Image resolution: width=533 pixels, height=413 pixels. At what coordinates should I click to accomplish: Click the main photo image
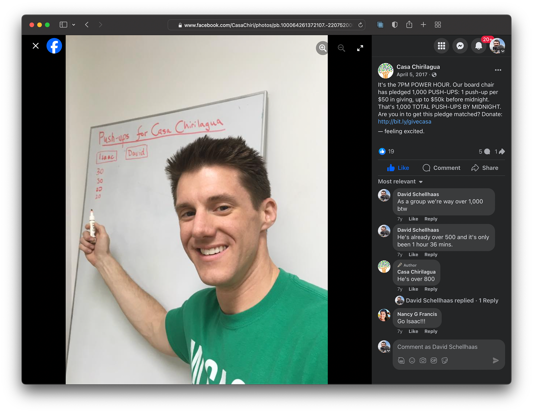click(x=197, y=210)
